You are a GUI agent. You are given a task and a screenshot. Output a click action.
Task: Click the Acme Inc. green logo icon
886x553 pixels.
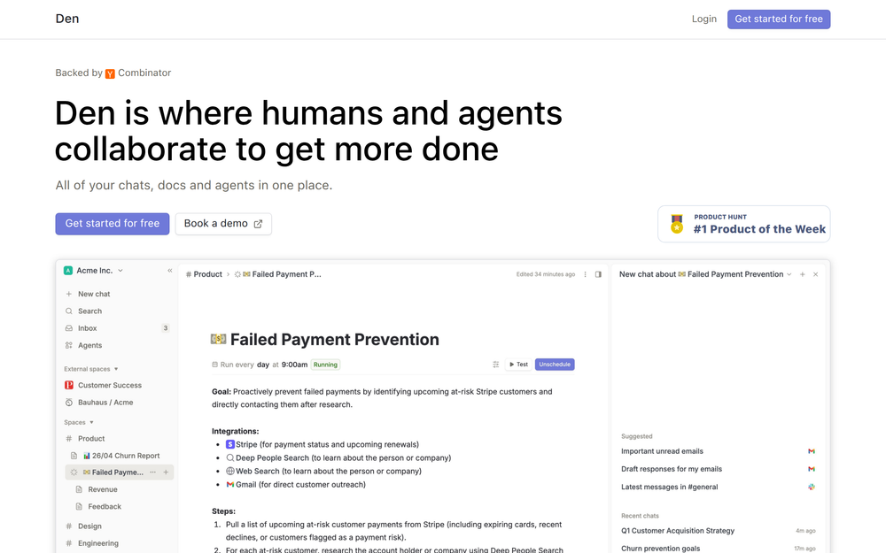(x=68, y=270)
